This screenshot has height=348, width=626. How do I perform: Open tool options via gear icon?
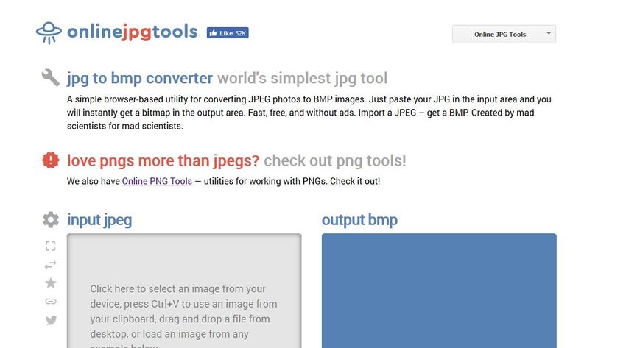tap(51, 219)
